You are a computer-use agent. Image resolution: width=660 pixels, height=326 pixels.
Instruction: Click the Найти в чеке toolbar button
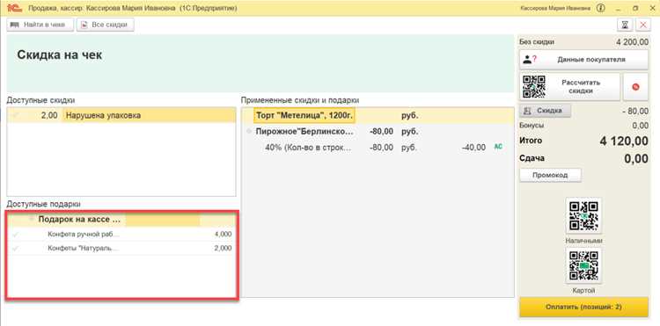(40, 25)
